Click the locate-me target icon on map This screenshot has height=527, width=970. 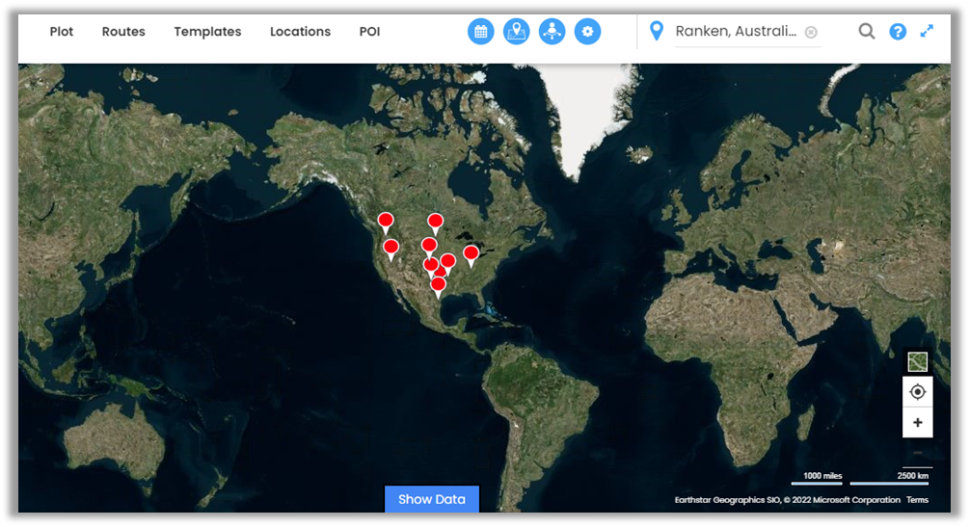coord(917,392)
